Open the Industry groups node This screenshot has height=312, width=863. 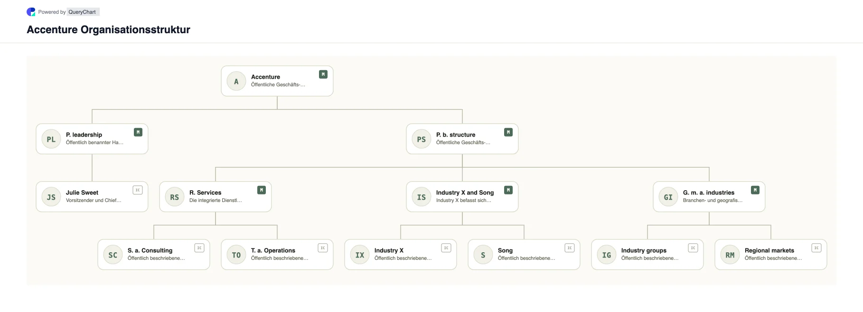point(647,255)
